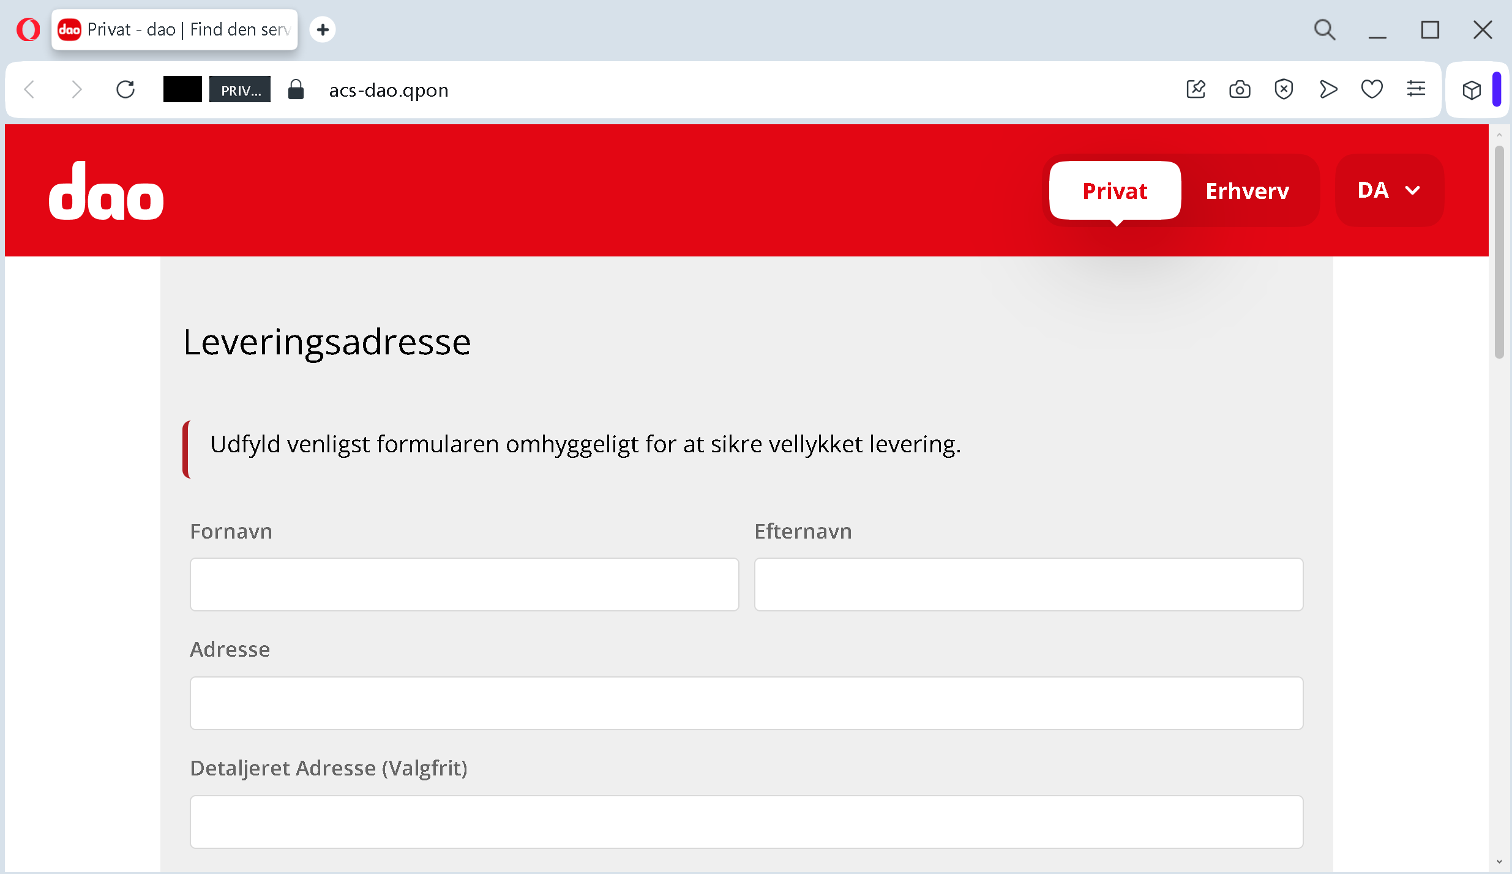Click the padlock site security icon
The height and width of the screenshot is (874, 1512).
[x=296, y=90]
